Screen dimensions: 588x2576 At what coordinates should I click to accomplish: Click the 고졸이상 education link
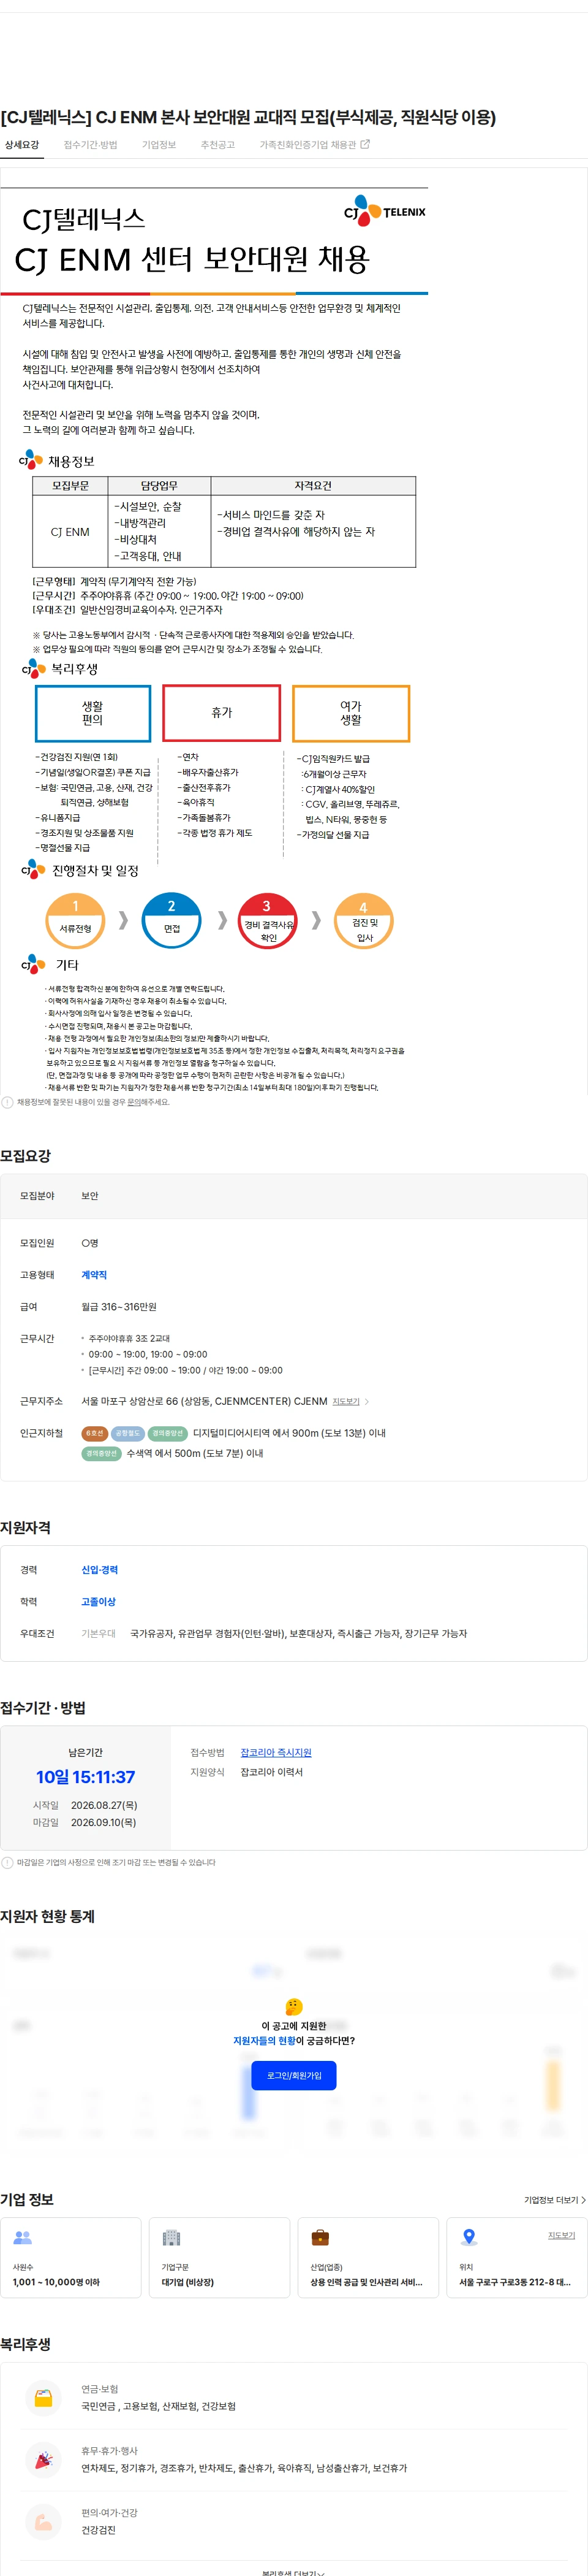[x=99, y=1601]
